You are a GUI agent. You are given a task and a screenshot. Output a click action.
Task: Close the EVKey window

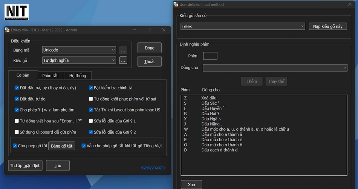[x=164, y=30]
